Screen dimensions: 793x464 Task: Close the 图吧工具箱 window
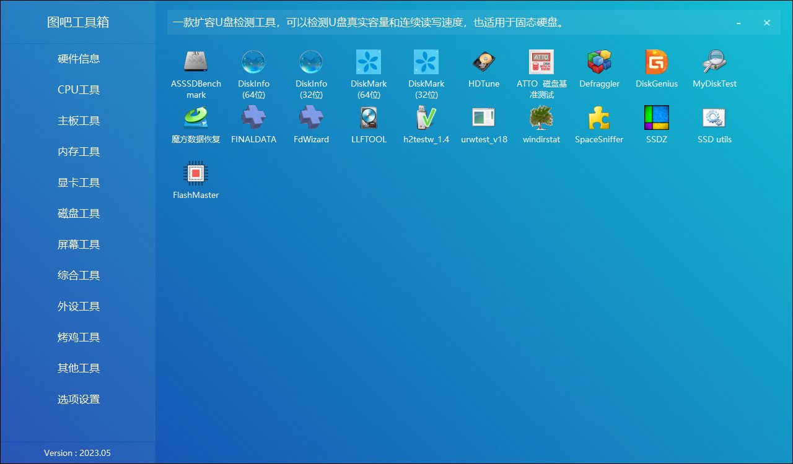(767, 23)
